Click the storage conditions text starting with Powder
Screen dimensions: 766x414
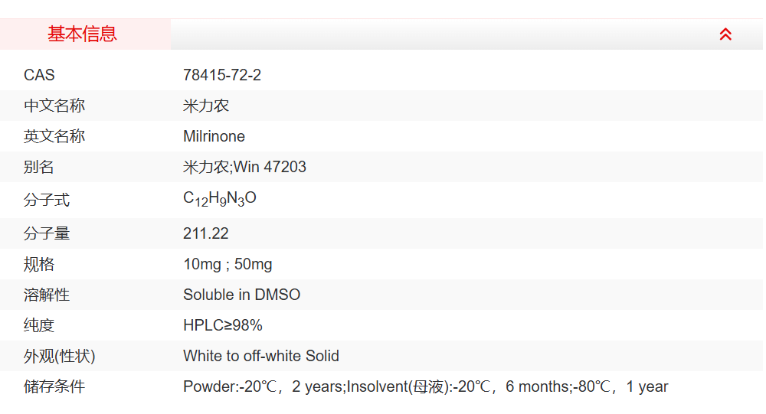tap(425, 386)
